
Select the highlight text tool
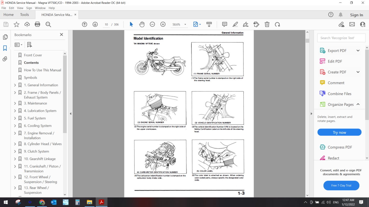(235, 24)
